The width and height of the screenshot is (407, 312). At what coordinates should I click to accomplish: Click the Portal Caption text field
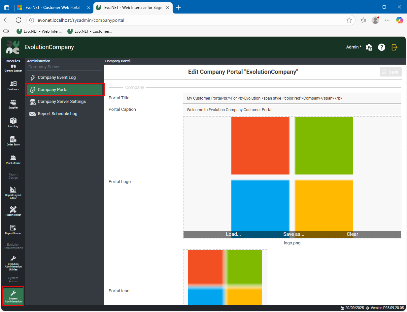pos(292,109)
